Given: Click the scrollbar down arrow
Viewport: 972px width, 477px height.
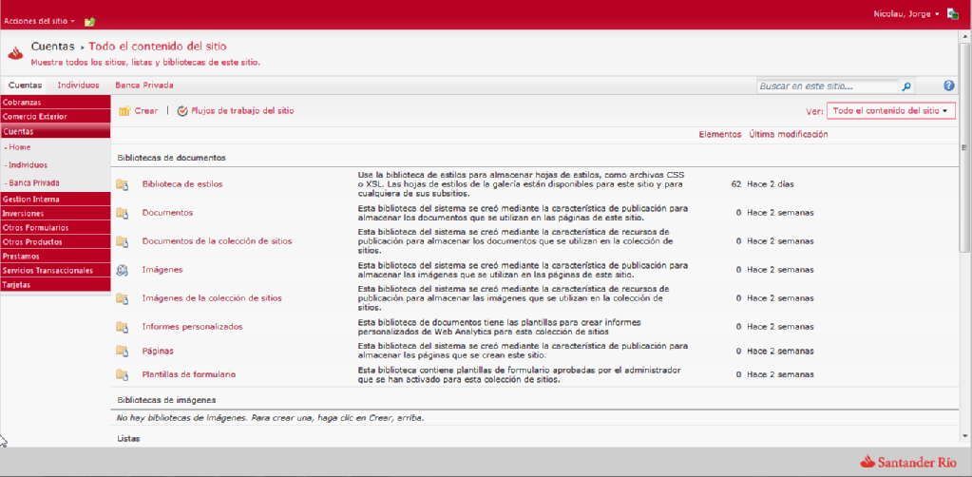Looking at the screenshot, I should coord(964,436).
